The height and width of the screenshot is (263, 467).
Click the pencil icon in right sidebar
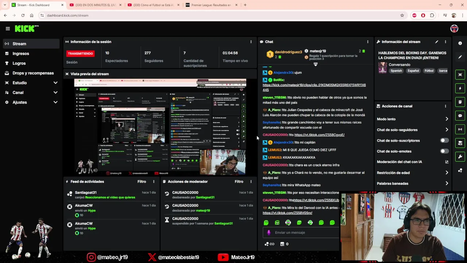click(460, 57)
